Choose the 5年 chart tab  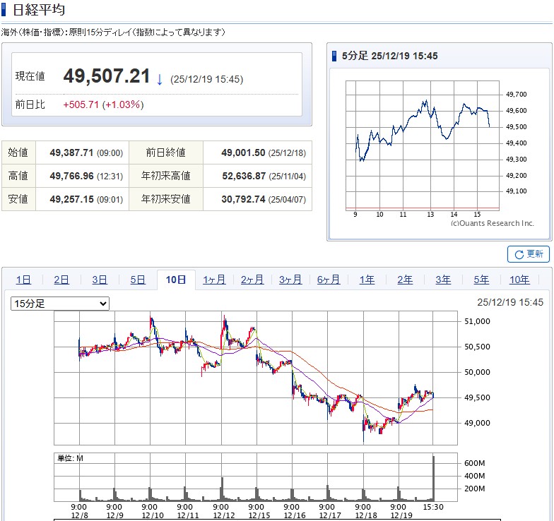481,280
